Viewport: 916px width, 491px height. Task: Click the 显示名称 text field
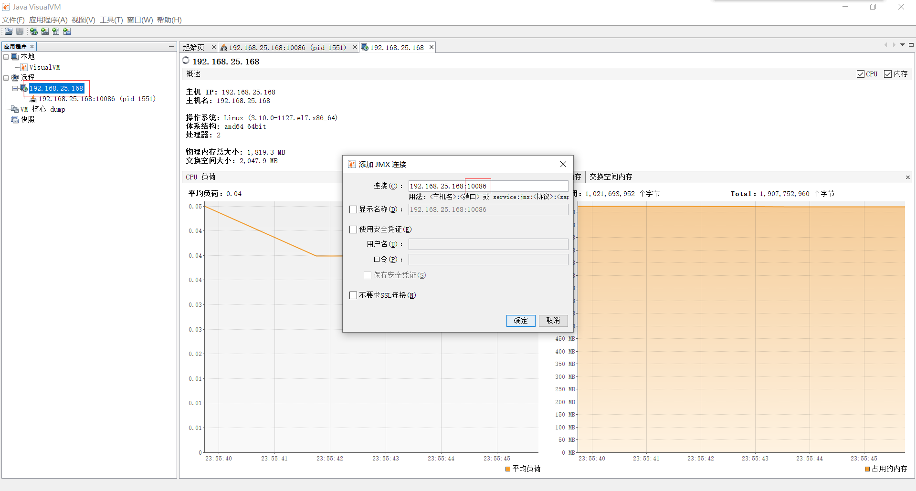coord(488,209)
